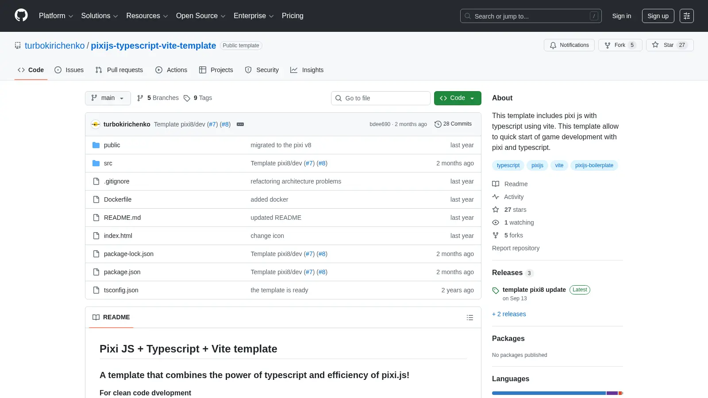Click the star icon in Star button

(655, 45)
